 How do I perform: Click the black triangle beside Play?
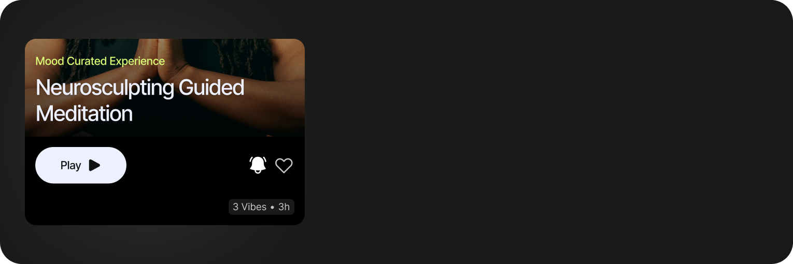(94, 165)
